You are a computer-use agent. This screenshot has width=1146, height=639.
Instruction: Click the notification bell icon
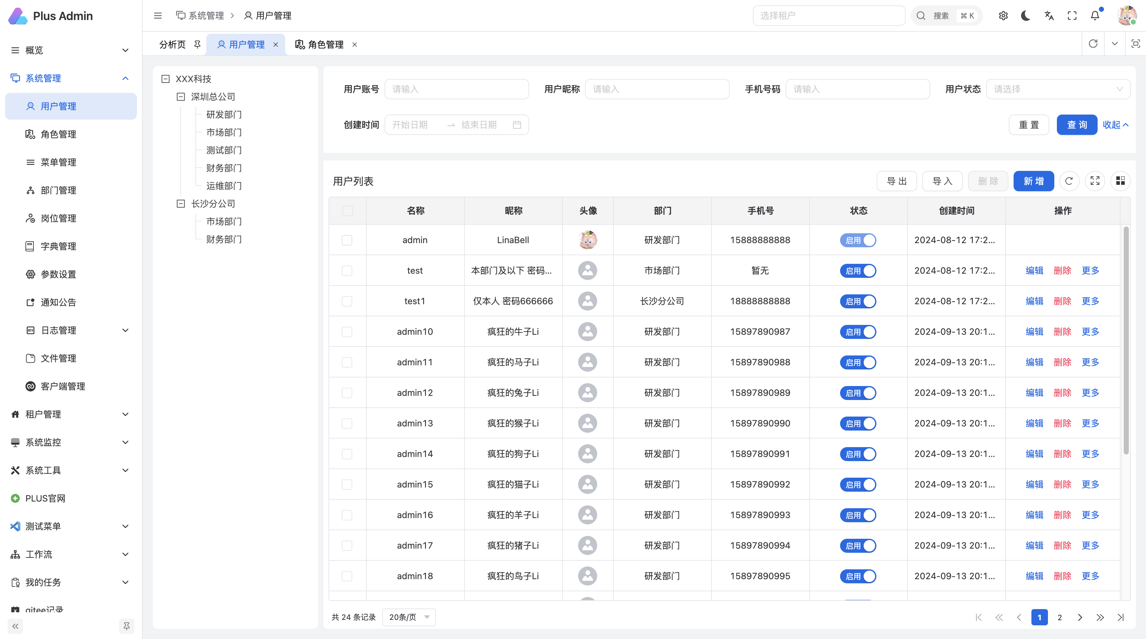coord(1095,16)
